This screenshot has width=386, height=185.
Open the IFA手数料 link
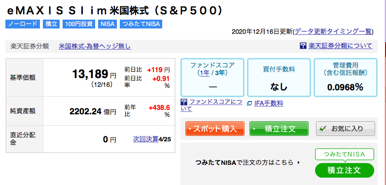[269, 104]
